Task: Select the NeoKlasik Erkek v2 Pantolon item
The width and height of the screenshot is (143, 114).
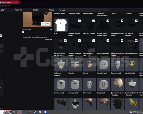Action: point(132,84)
